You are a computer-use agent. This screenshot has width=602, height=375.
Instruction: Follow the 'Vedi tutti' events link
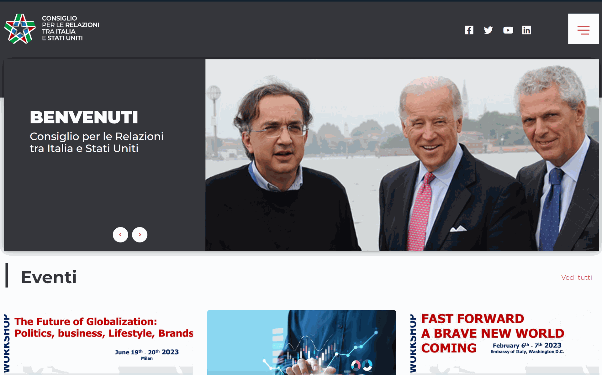[x=576, y=278]
